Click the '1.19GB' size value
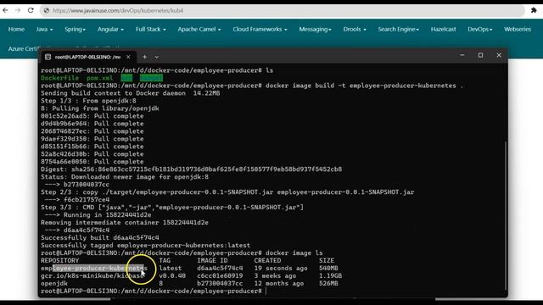543x305 pixels. [330, 276]
